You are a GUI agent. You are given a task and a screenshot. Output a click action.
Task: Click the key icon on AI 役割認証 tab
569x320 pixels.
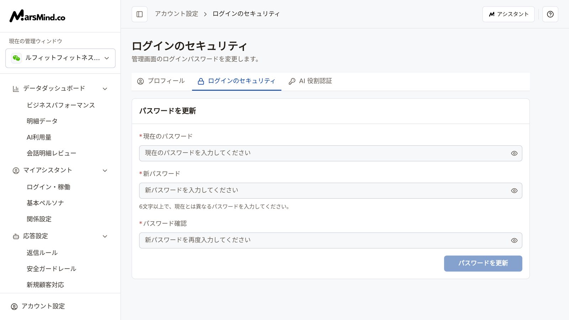coord(292,81)
